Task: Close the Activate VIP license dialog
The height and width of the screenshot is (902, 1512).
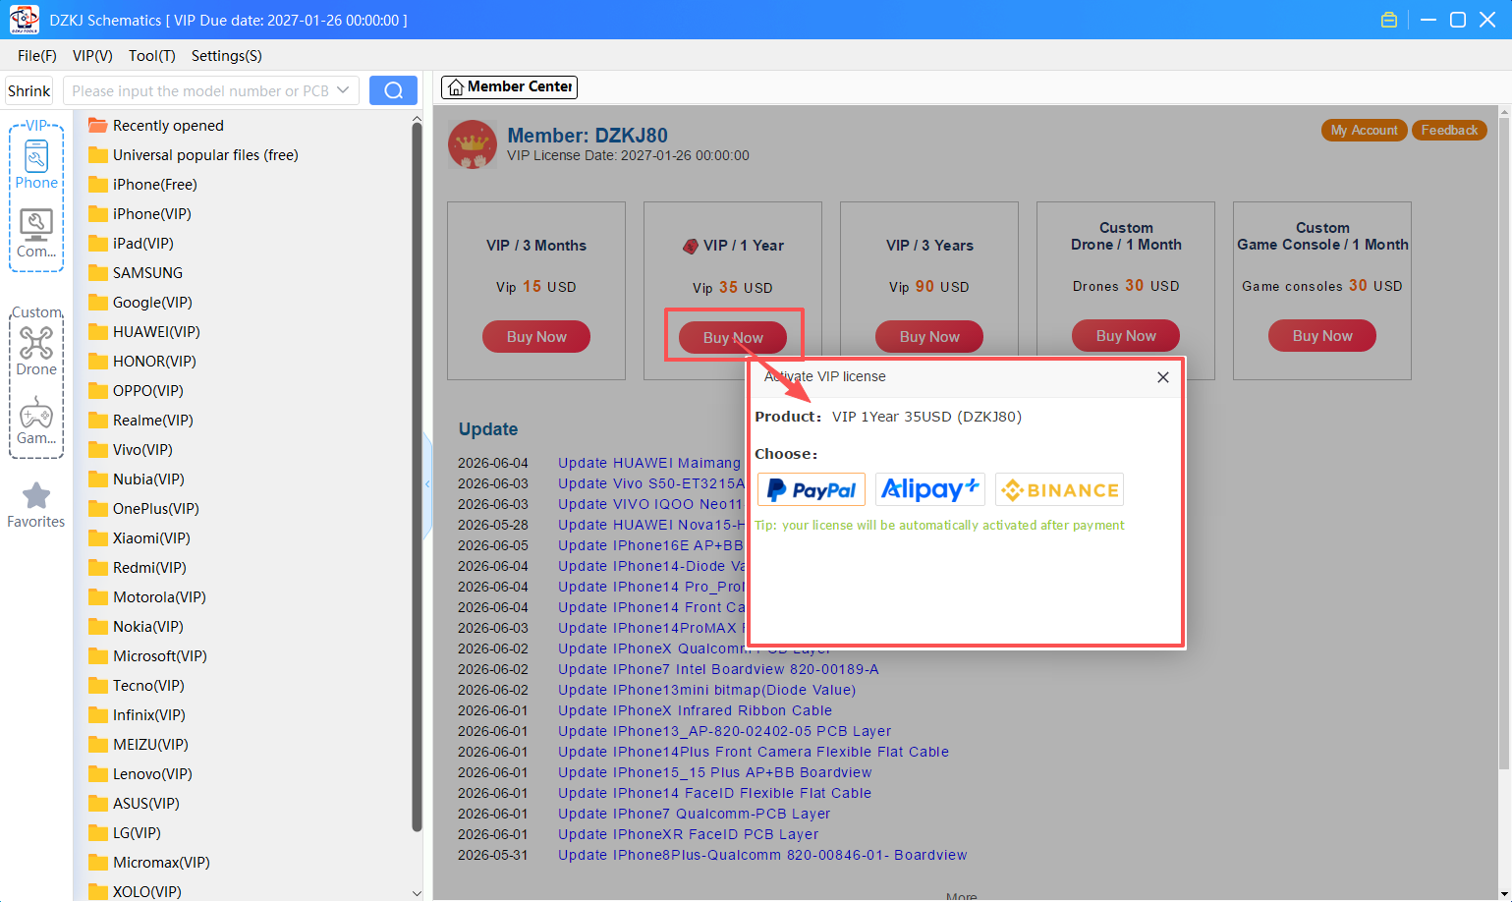Action: pos(1163,377)
